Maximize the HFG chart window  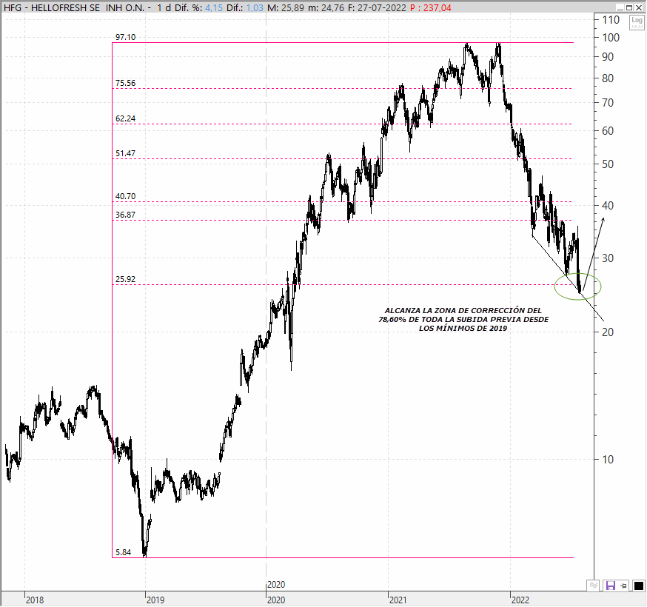[630, 8]
